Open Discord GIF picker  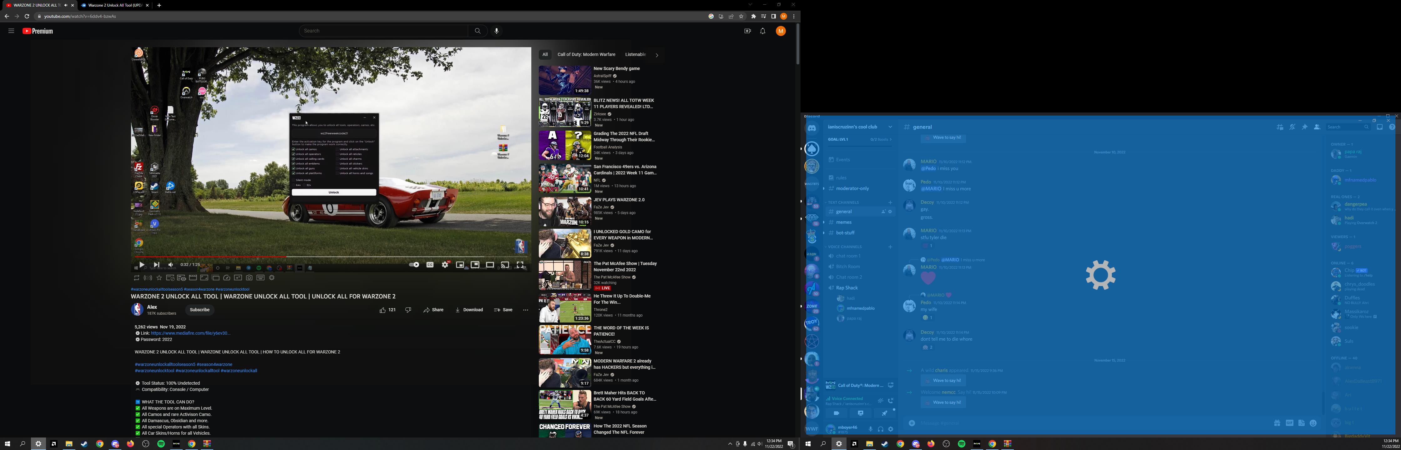pos(1289,423)
